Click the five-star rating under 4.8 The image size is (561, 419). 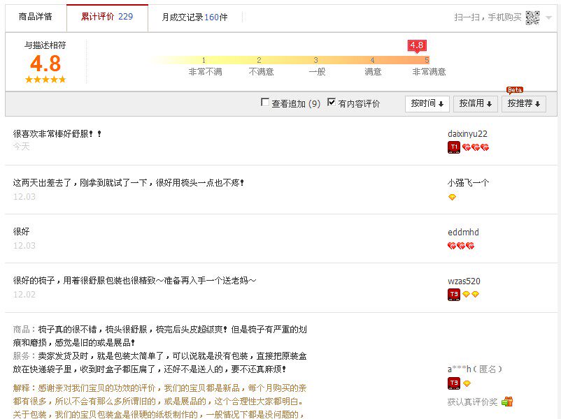point(45,80)
